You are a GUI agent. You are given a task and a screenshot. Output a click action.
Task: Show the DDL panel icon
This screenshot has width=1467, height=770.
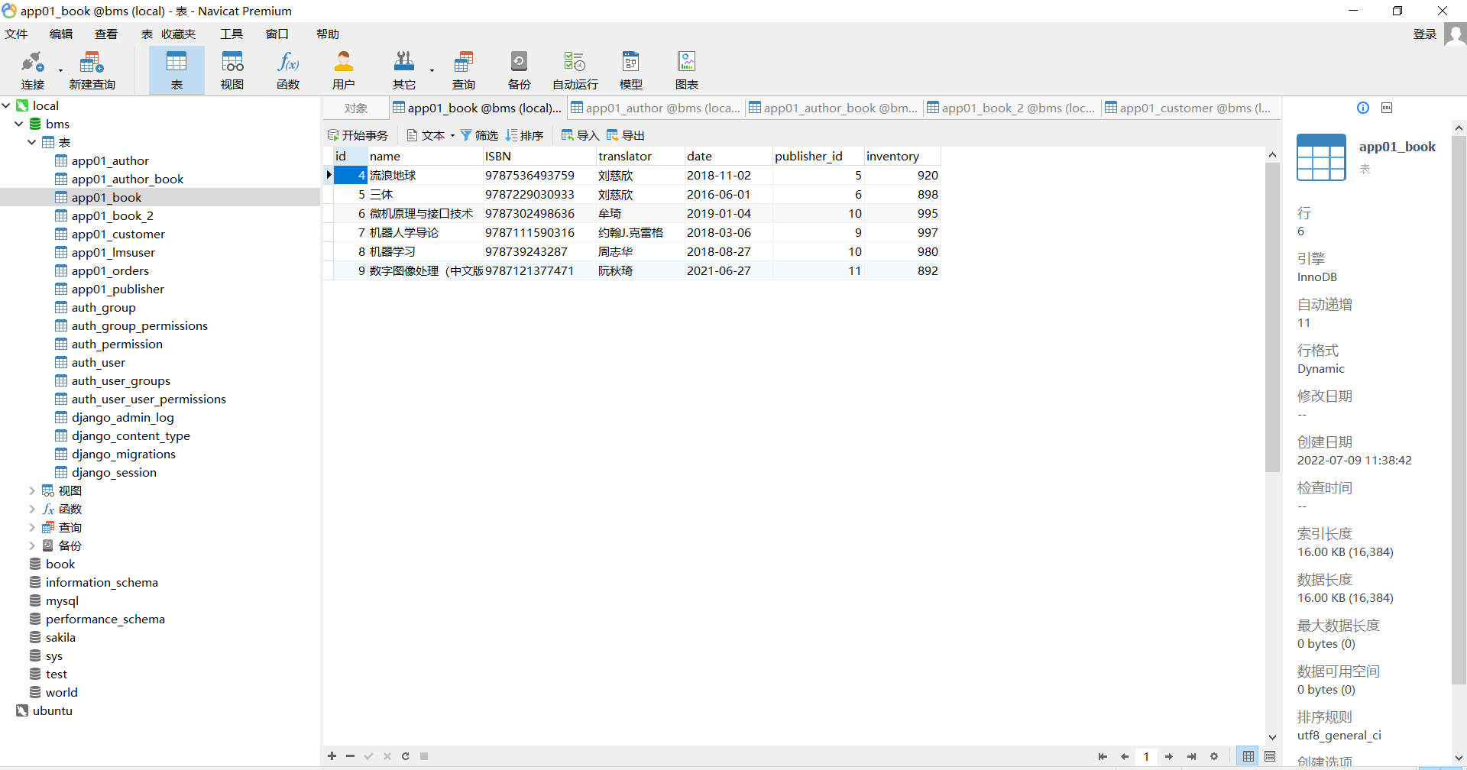[x=1387, y=108]
